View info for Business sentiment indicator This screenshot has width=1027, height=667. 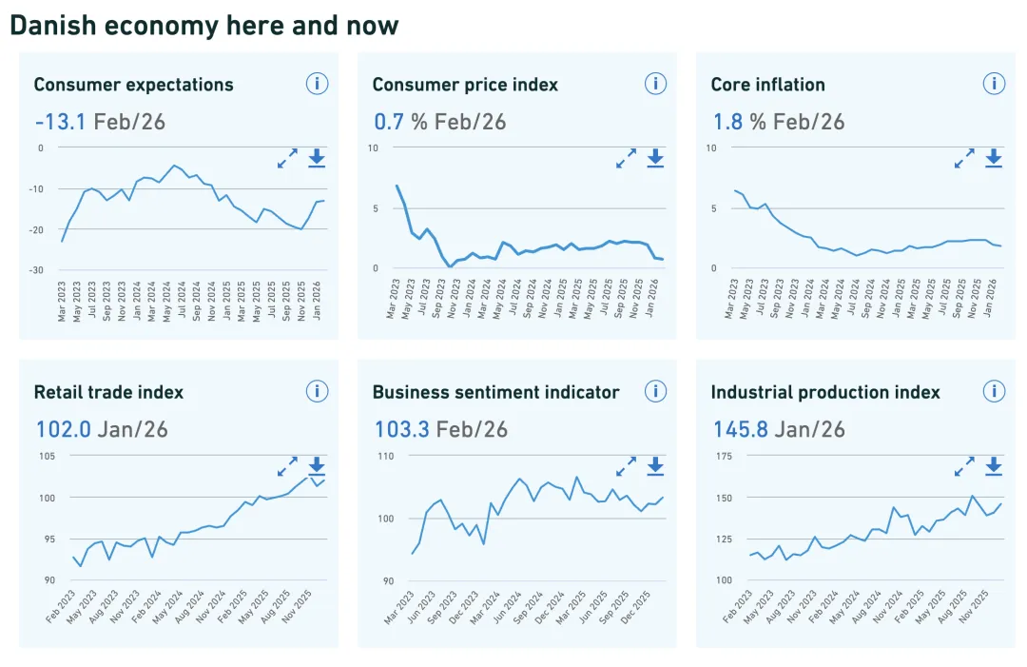[655, 391]
